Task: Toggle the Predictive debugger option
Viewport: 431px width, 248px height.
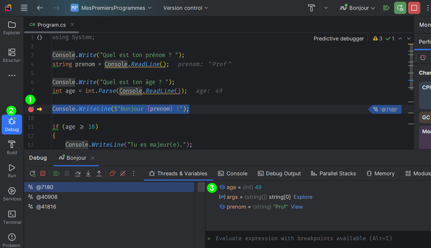Action: [339, 38]
